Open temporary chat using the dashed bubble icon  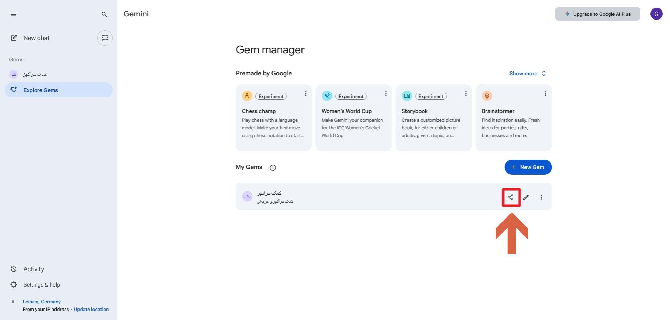point(105,38)
